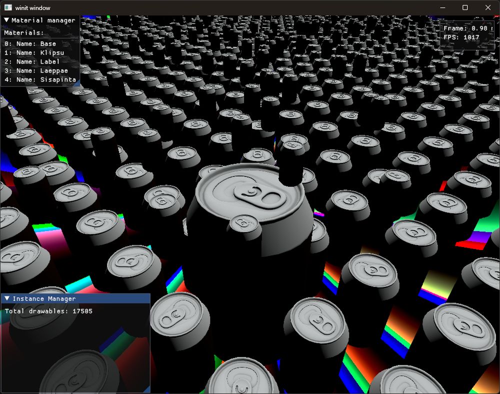This screenshot has width=500, height=394.
Task: Grab the Material manager resize grip corner
Action: coord(77,83)
